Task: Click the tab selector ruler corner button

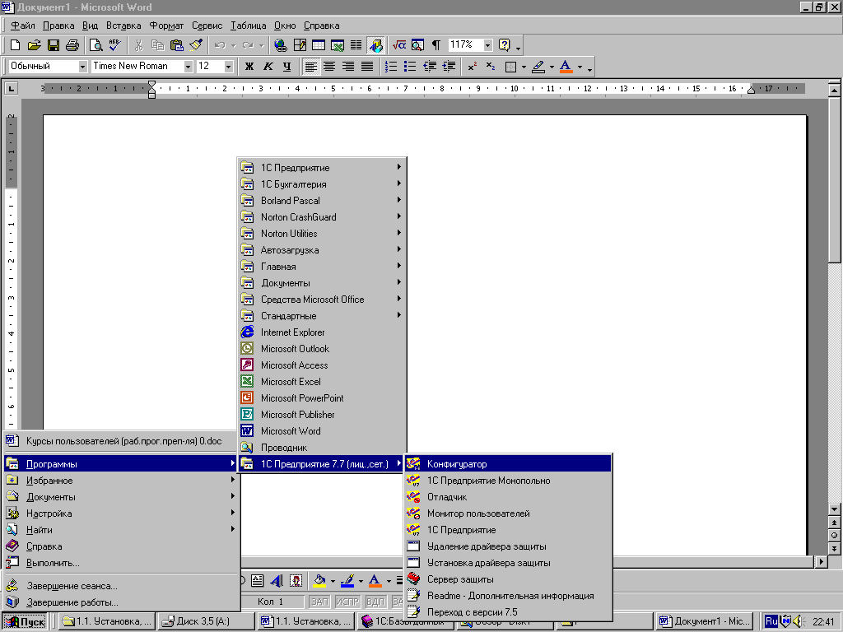Action: coord(12,88)
